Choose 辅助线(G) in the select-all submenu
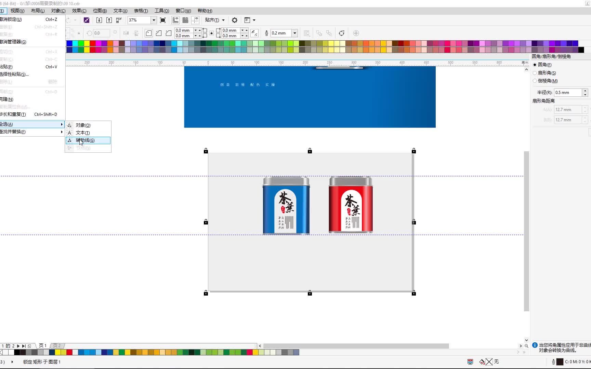Screen dimensions: 591x369 [88, 140]
